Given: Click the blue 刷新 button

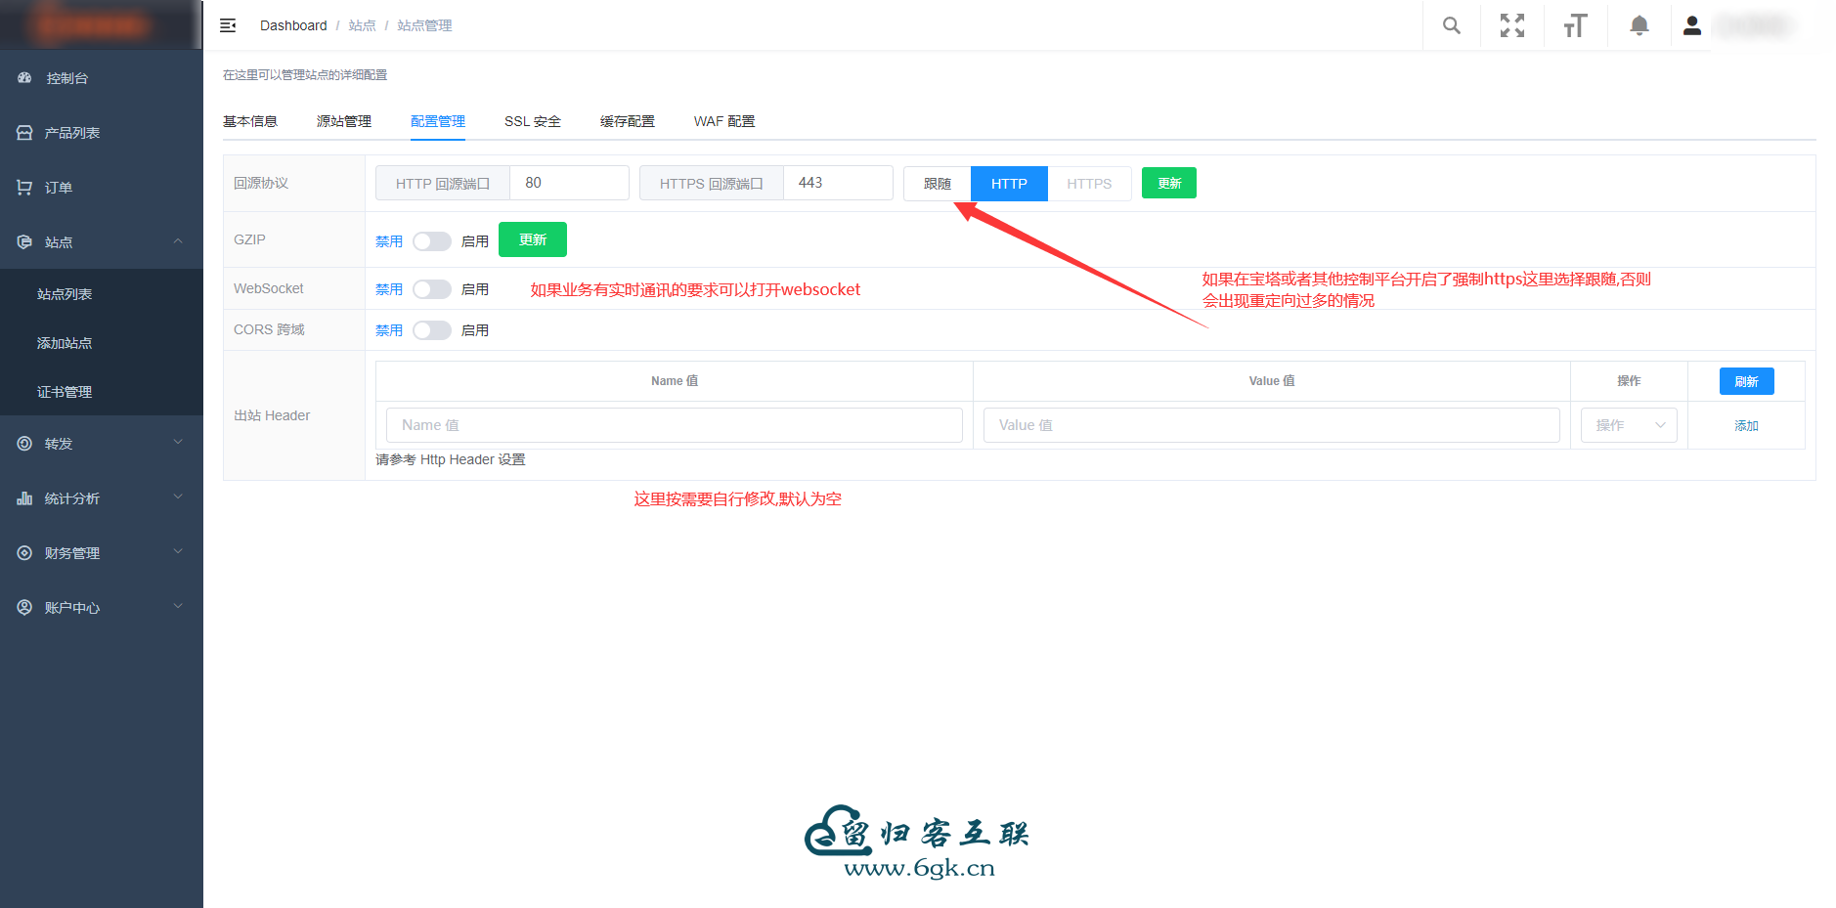Looking at the screenshot, I should pyautogui.click(x=1746, y=381).
